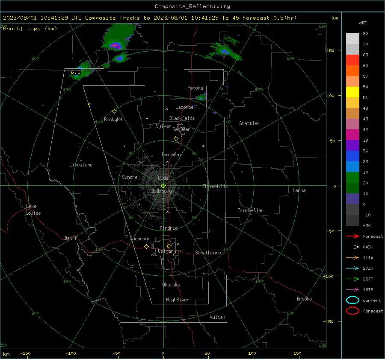Image resolution: width=385 pixels, height=359 pixels.
Task: Click the Okotoks label
Action: 171,285
